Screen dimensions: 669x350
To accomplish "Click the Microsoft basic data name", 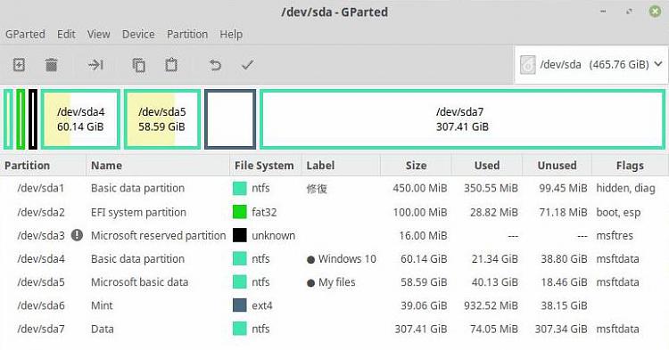I will tap(139, 282).
